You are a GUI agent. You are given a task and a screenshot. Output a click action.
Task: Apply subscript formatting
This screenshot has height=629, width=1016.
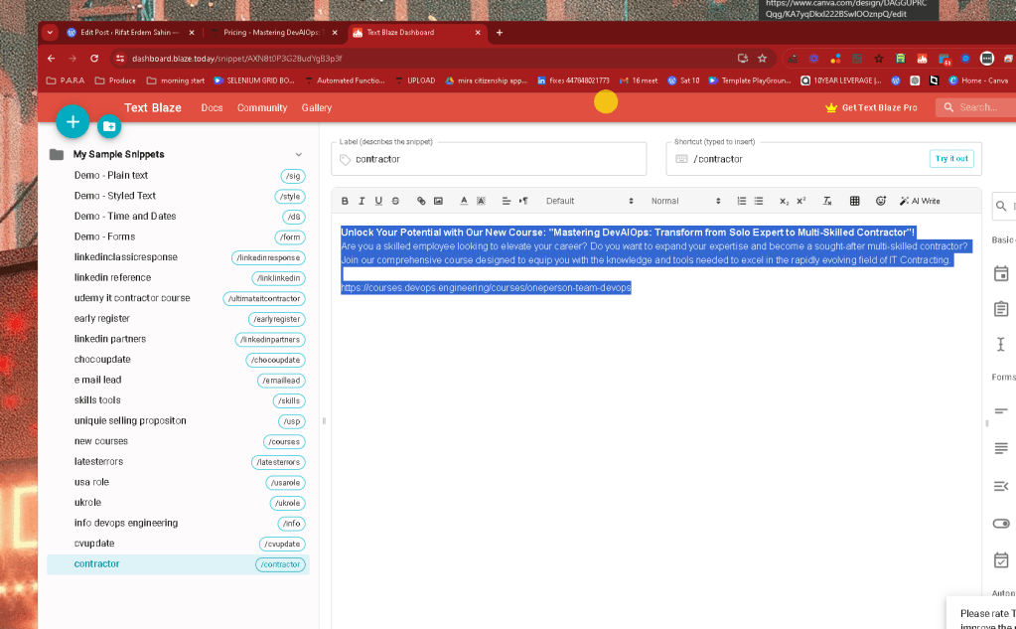pyautogui.click(x=784, y=201)
